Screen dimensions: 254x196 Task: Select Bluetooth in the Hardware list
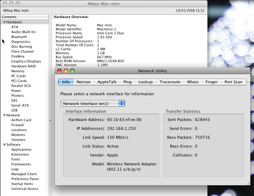tap(19, 37)
